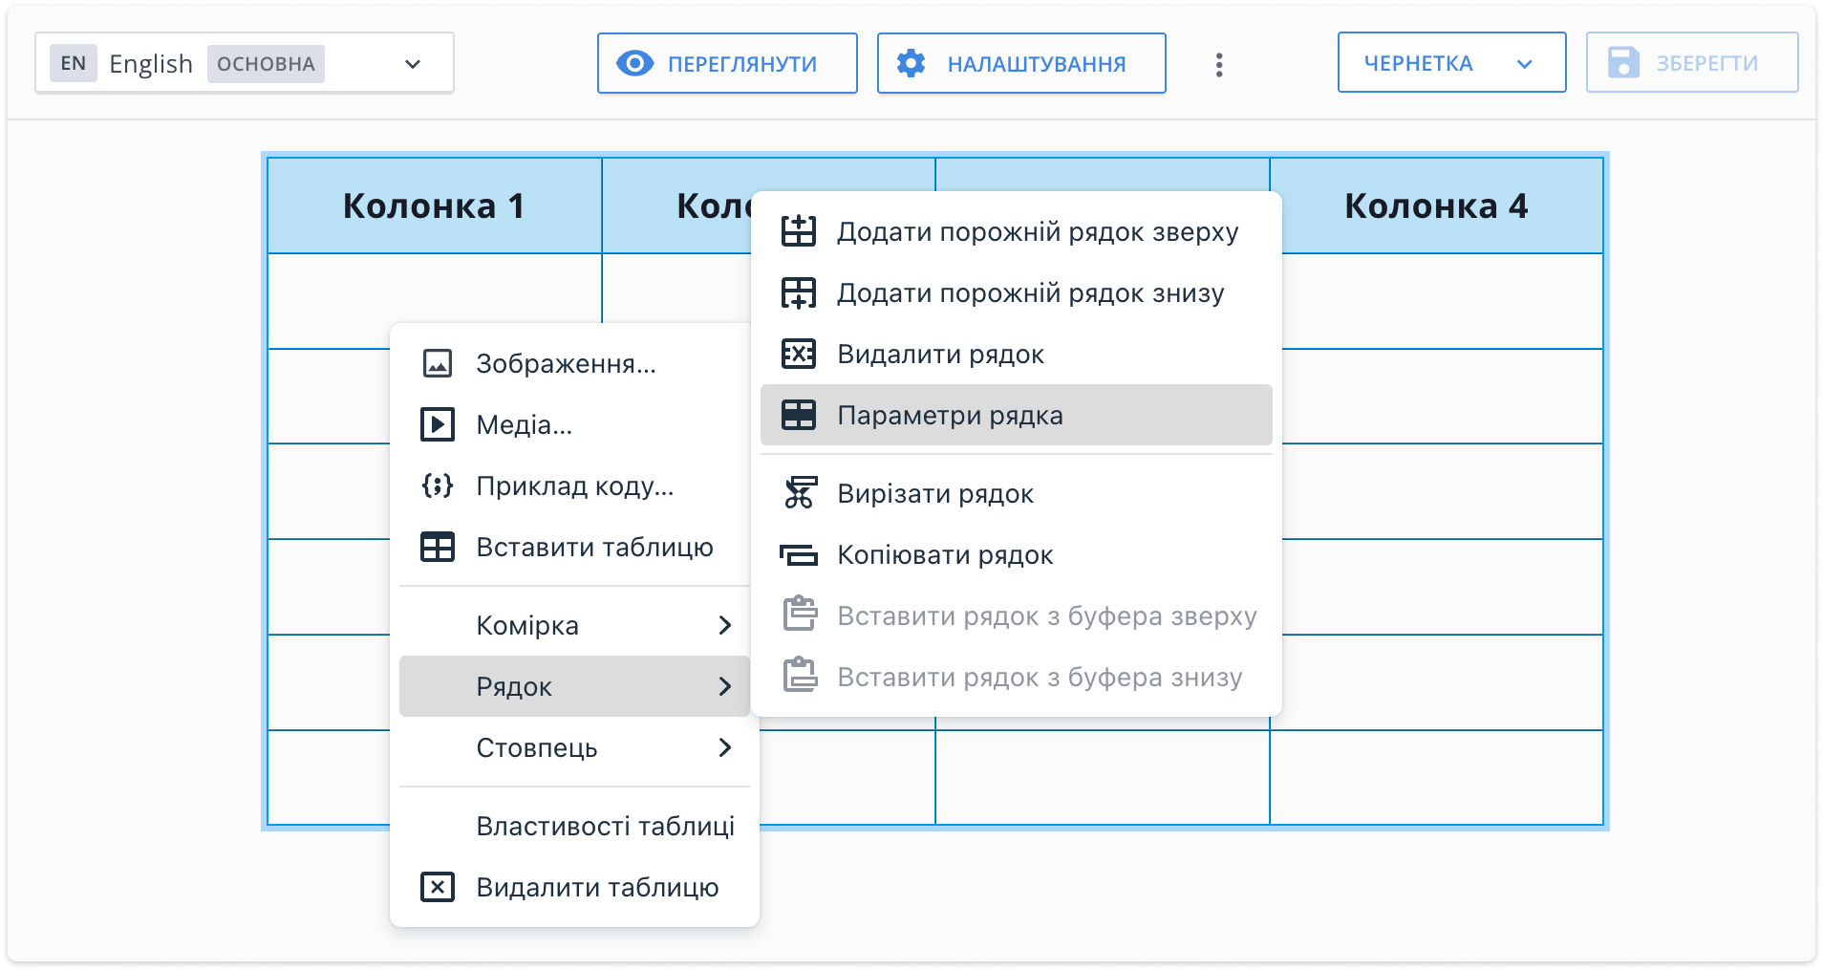Image resolution: width=1823 pixels, height=971 pixels.
Task: Choose Додати порожній рядок зверху option
Action: pyautogui.click(x=1038, y=231)
